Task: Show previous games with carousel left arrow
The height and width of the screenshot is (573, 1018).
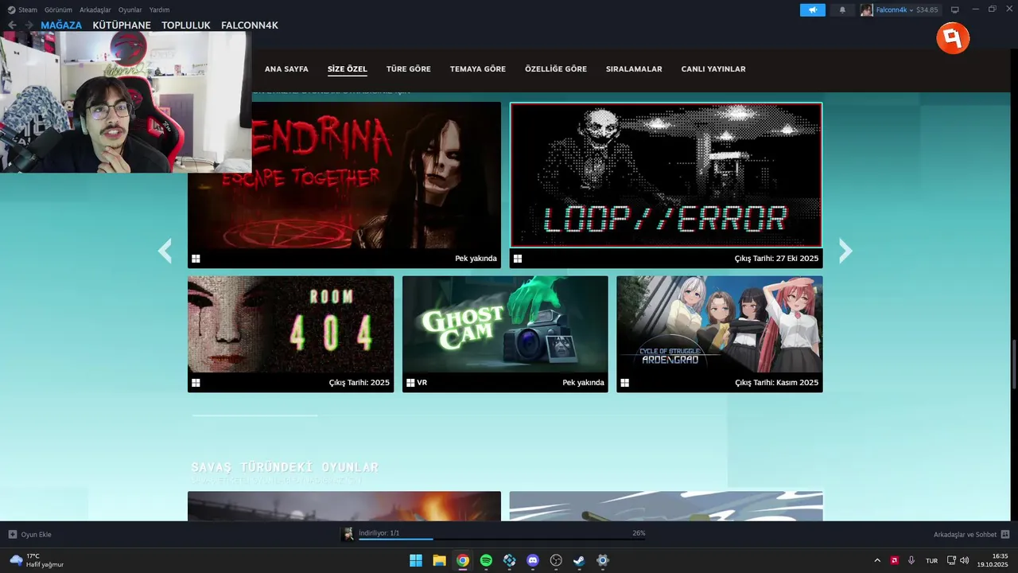Action: point(165,251)
